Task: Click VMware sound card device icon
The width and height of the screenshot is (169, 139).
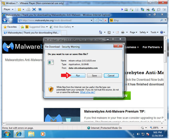Action: [x=153, y=10]
